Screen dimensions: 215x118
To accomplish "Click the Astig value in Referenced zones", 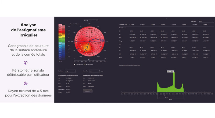I will coord(91,87).
